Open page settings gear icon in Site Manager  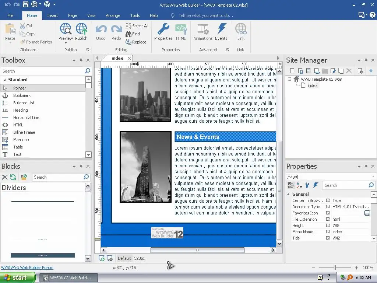(x=360, y=71)
